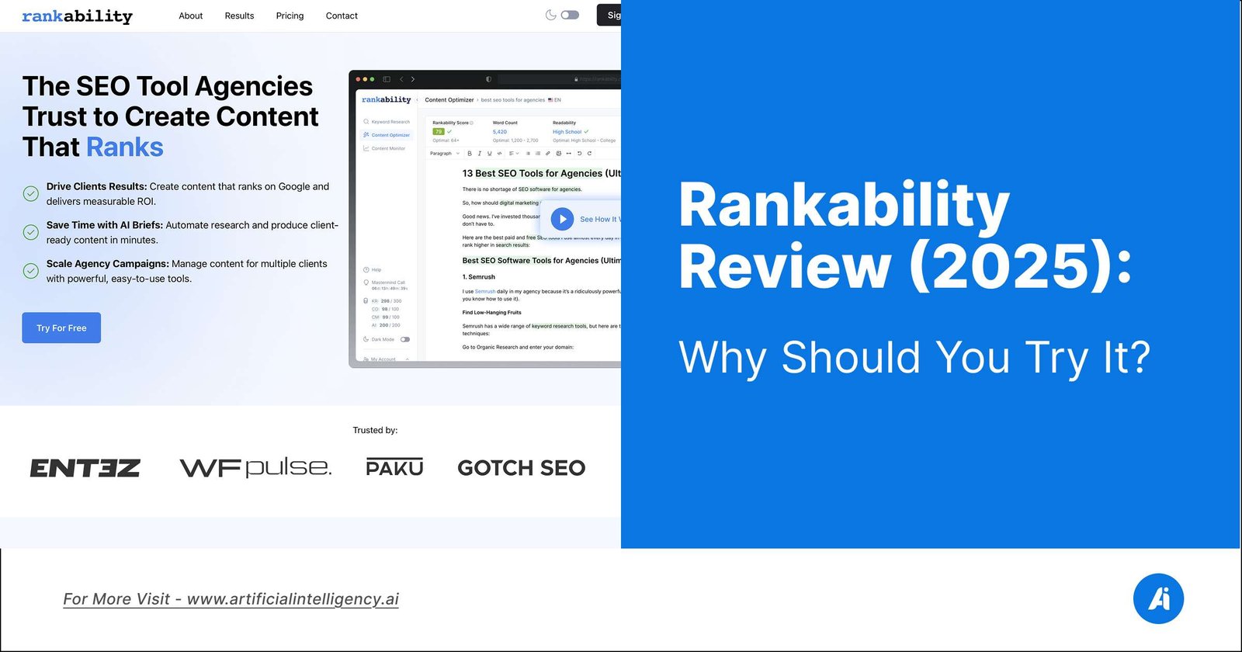Click the 'Why Should You Try It?' subtitle

914,358
